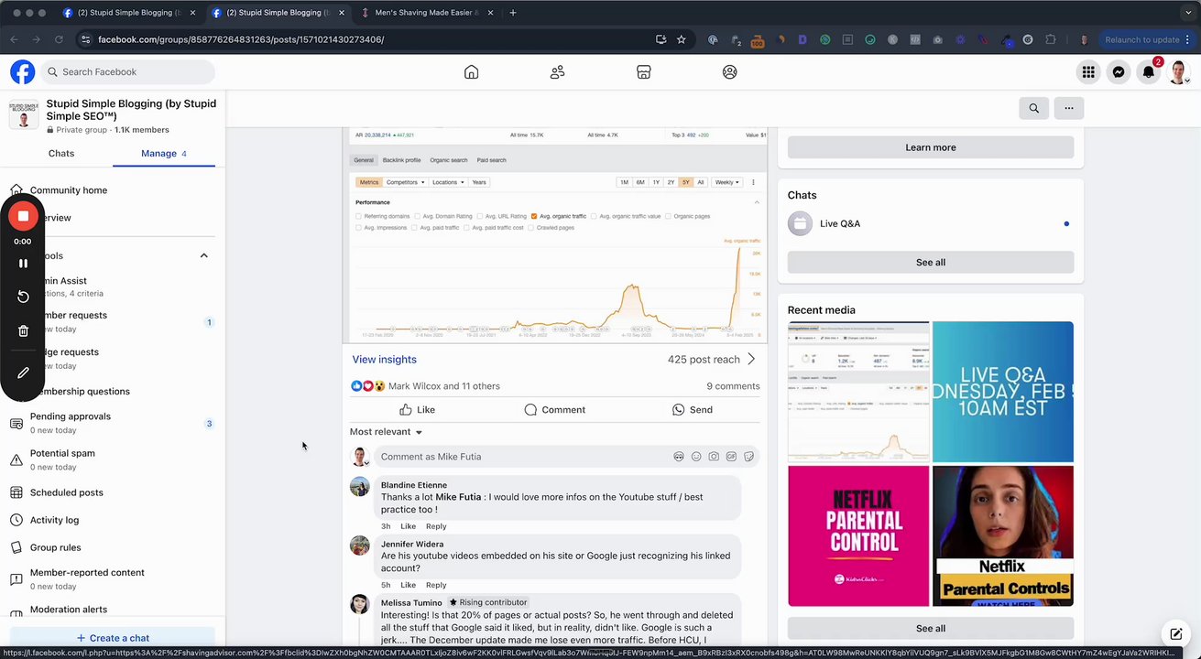Switch to the Manage tab

pos(164,153)
